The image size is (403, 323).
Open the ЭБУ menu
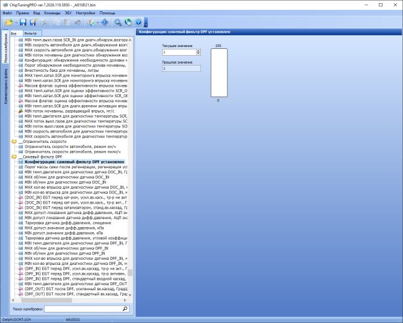coord(68,13)
